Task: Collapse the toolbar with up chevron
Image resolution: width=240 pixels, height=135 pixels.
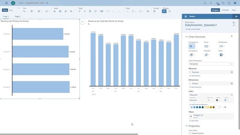Action: pyautogui.click(x=19, y=8)
